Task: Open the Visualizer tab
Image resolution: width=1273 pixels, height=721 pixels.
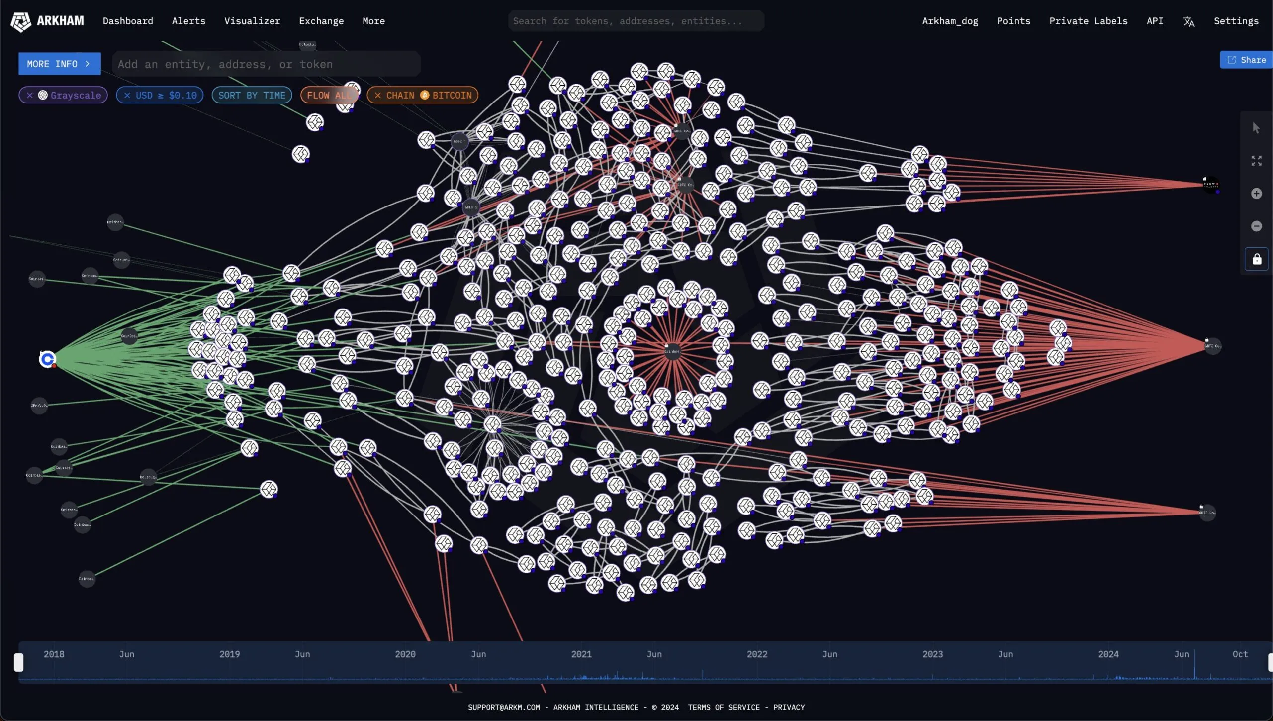Action: (x=252, y=21)
